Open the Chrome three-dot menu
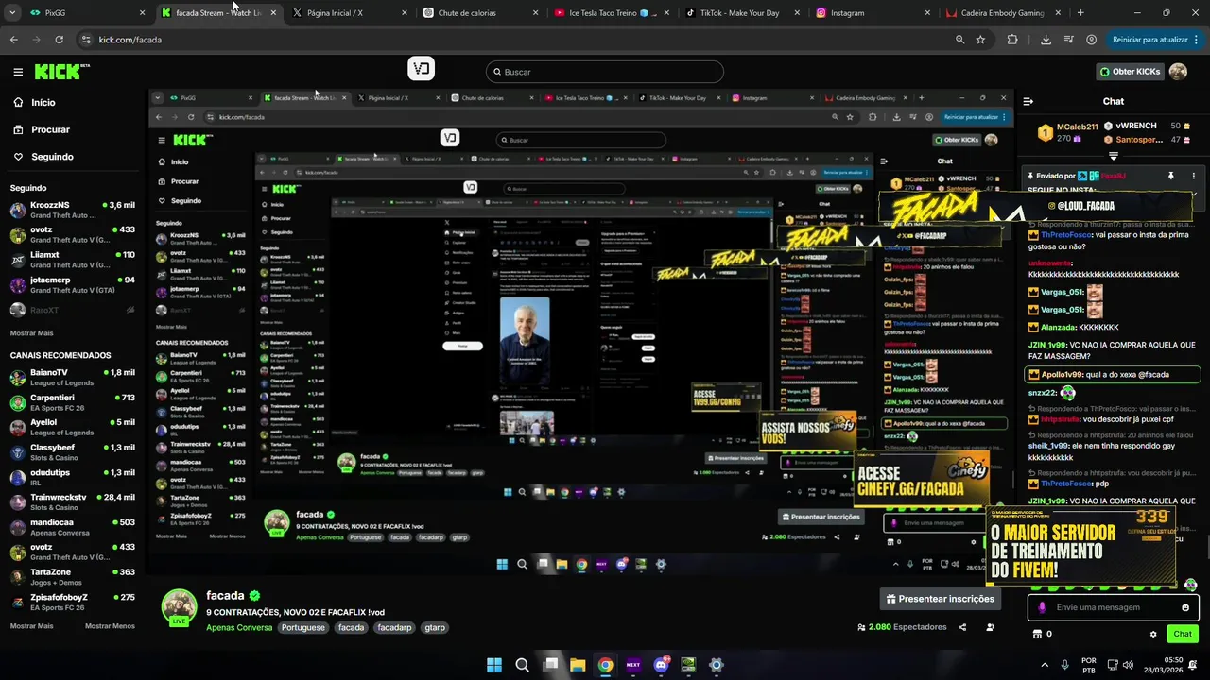Screen dimensions: 1210x680 click(1197, 40)
